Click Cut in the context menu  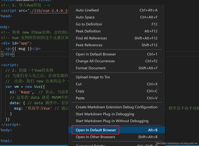[x=116, y=84]
